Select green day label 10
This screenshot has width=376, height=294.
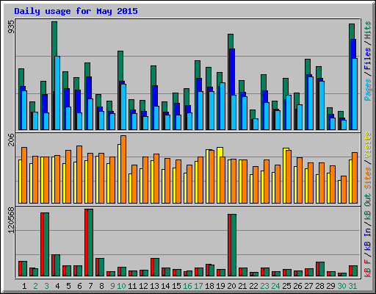tap(121, 286)
